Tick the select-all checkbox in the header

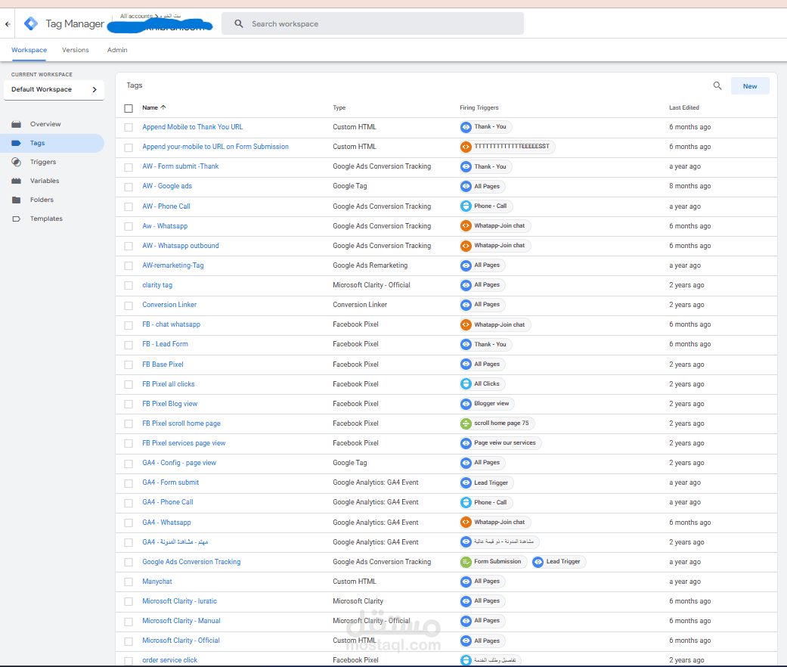129,108
